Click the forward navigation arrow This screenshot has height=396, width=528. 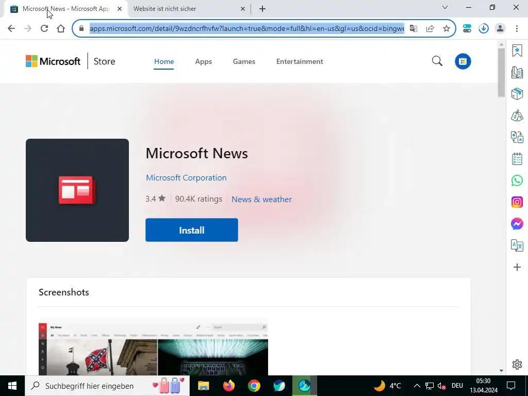(28, 28)
